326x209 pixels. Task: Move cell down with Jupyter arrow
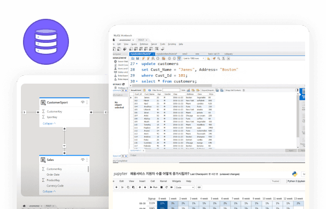pyautogui.click(x=145, y=188)
